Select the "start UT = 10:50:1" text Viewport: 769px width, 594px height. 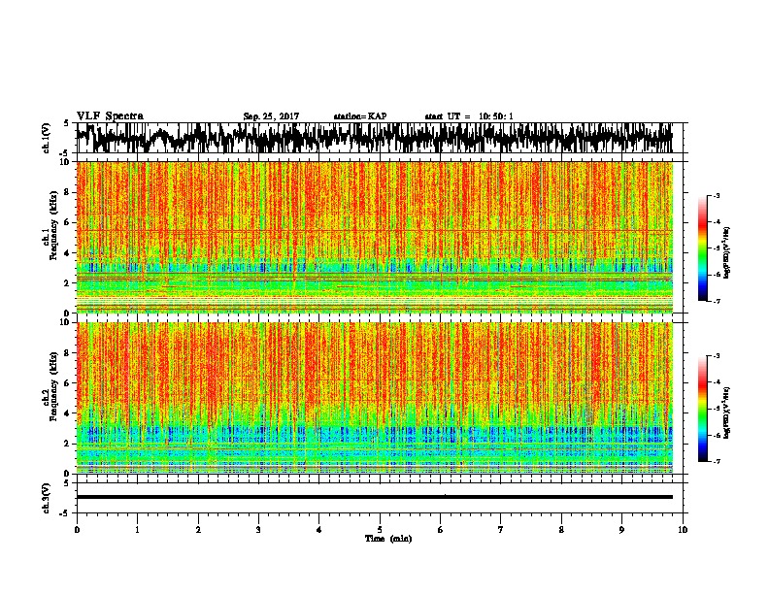coord(469,116)
